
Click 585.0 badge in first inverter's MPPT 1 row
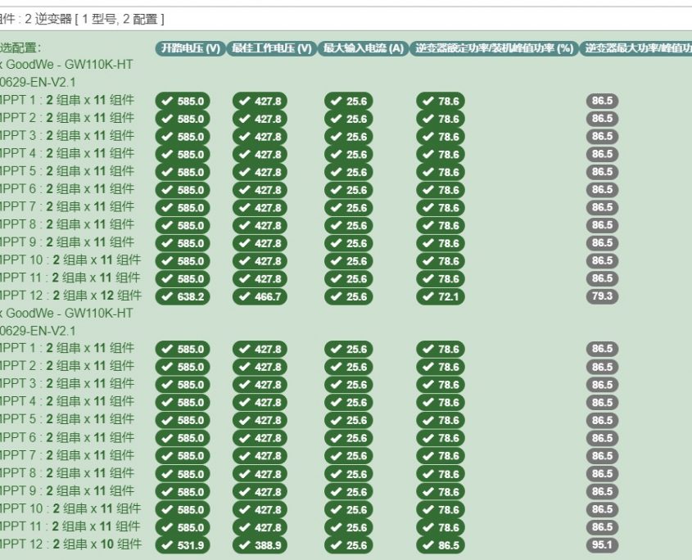click(x=183, y=101)
